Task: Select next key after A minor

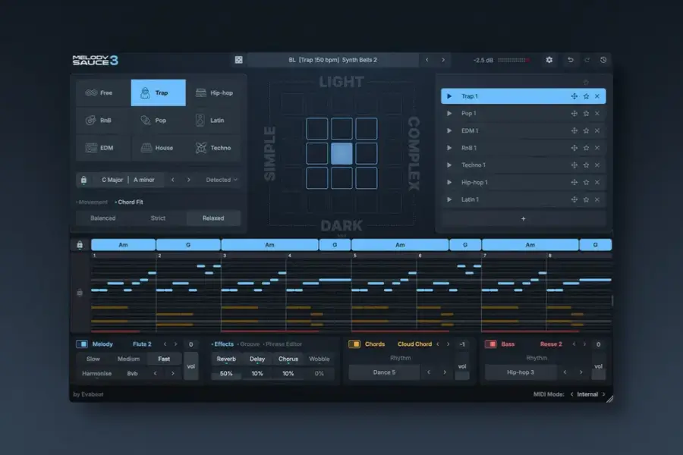Action: 189,180
